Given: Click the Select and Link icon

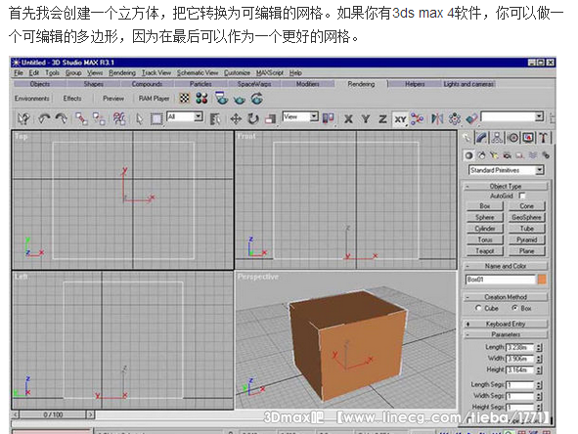Looking at the screenshot, I should click(81, 118).
